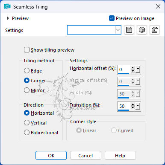Click the Seamless Tiling title bar app icon
Screen dimensions: 165x165
pyautogui.click(x=7, y=6)
